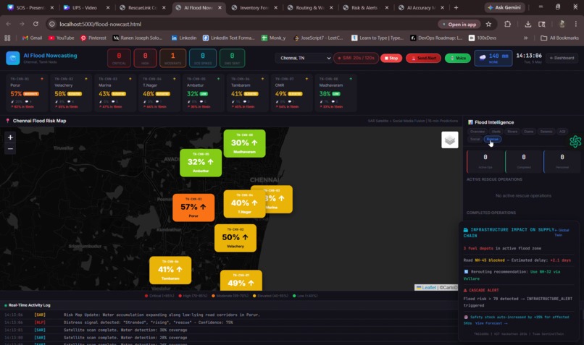584x345 pixels.
Task: Switch to the Rivers intelligence tab
Action: coord(512,132)
